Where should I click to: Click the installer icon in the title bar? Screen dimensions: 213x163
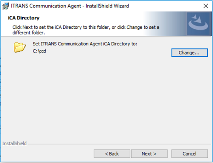(x=6, y=6)
